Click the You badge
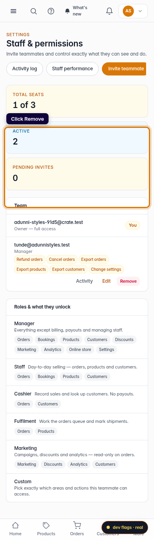Screen dimensions: 154x540 pos(133,225)
